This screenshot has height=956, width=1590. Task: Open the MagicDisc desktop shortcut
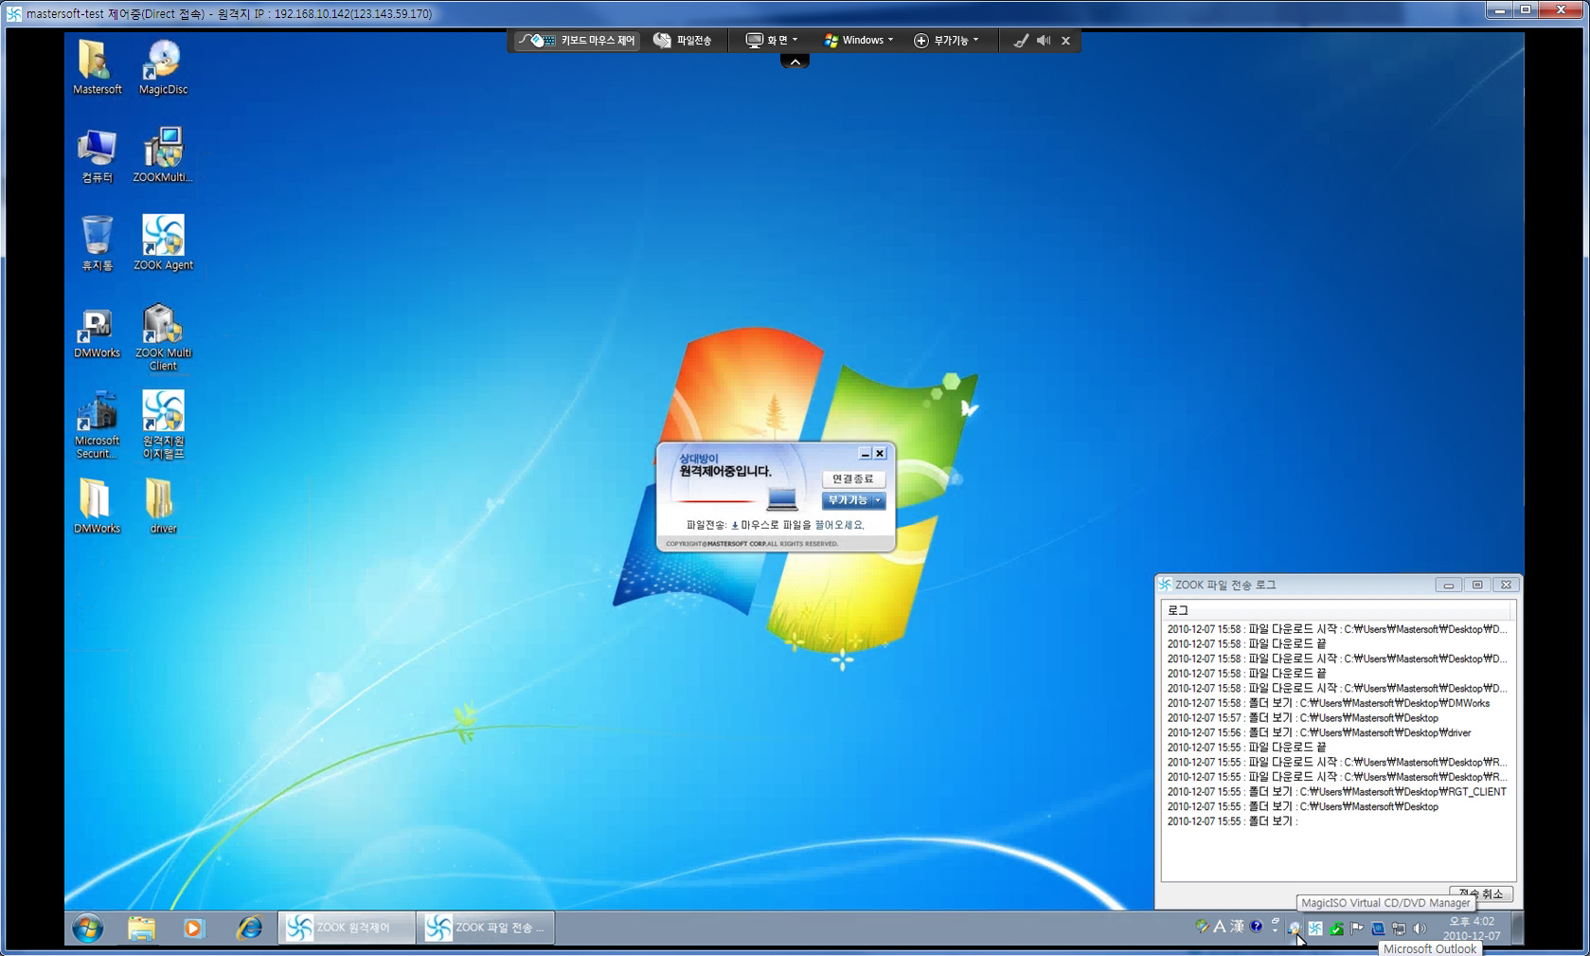pos(163,67)
